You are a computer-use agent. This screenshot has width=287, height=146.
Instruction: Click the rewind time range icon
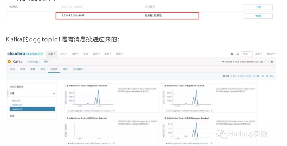[223, 62]
